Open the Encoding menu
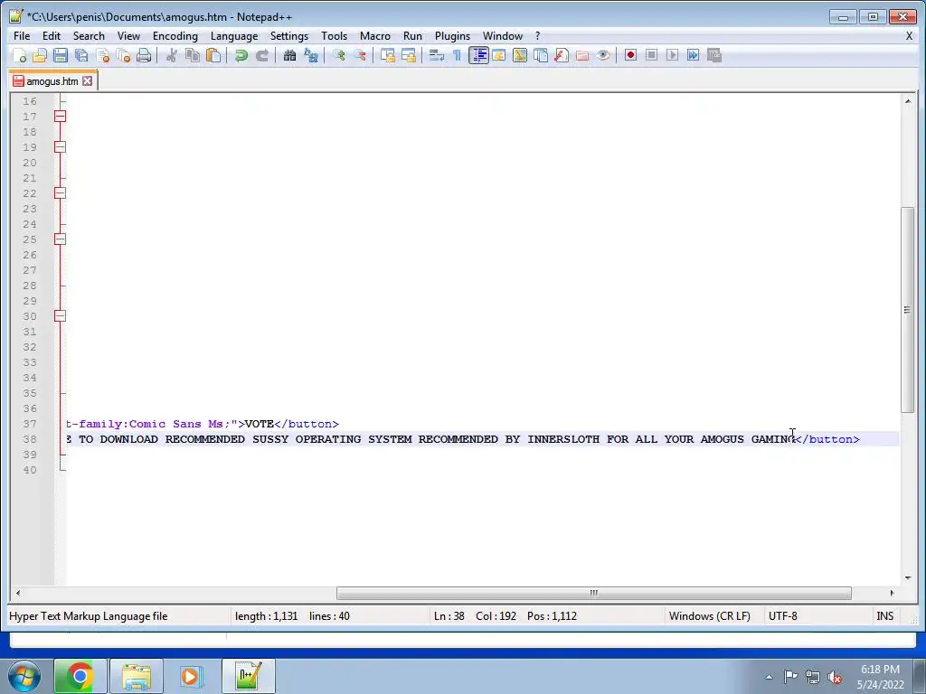The image size is (926, 694). click(x=175, y=36)
